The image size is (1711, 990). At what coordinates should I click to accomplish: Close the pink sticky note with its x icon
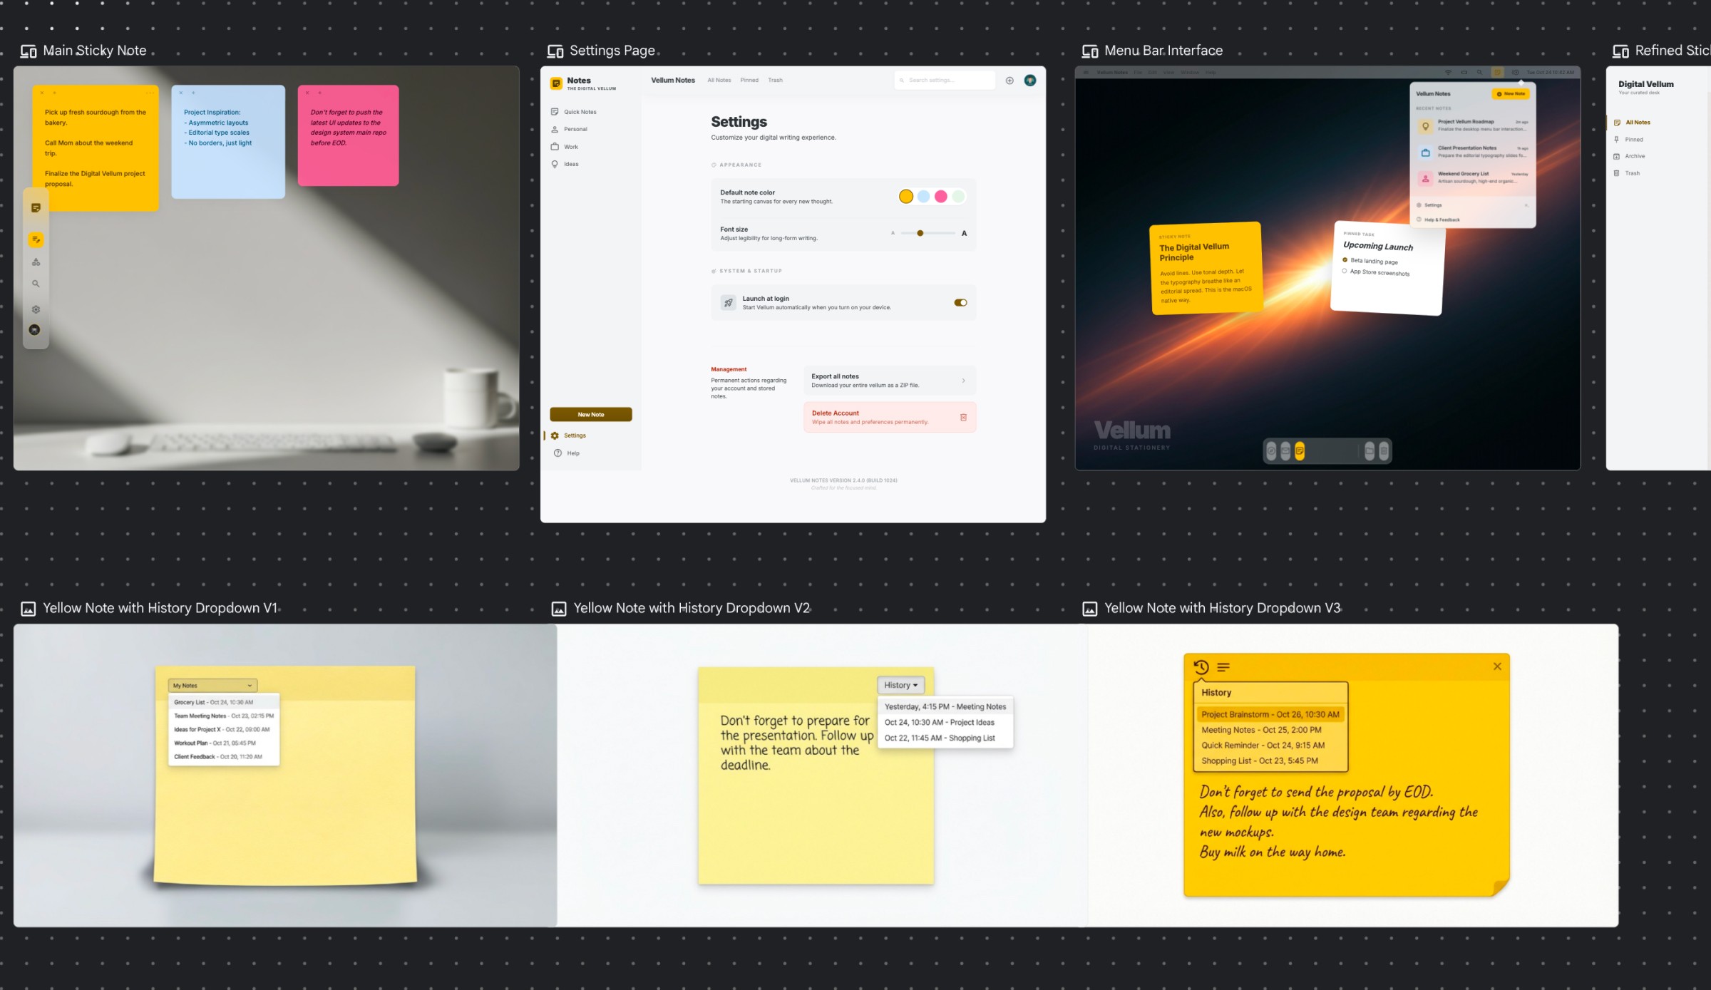[x=307, y=93]
